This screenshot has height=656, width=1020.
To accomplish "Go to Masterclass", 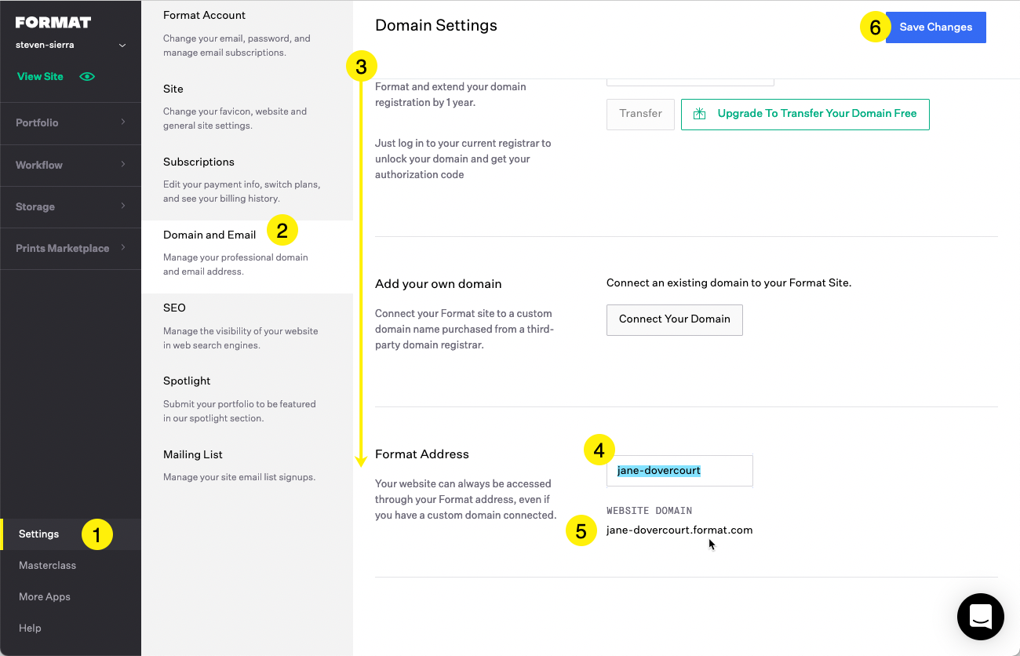I will point(47,565).
